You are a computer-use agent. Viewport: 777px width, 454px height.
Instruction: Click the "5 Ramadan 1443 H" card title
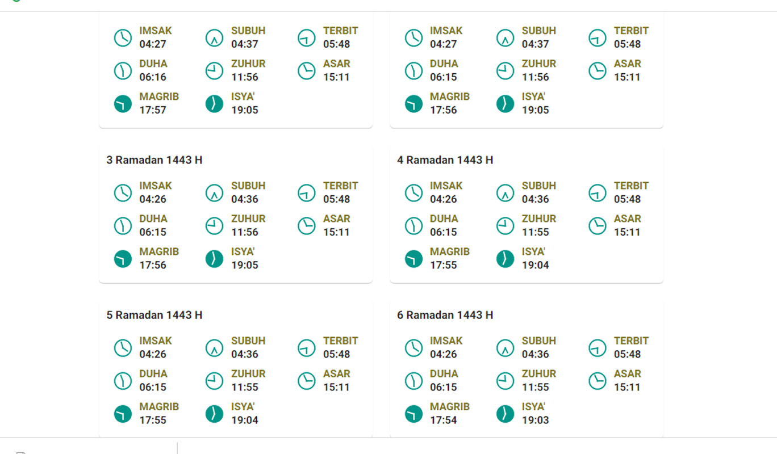point(154,315)
